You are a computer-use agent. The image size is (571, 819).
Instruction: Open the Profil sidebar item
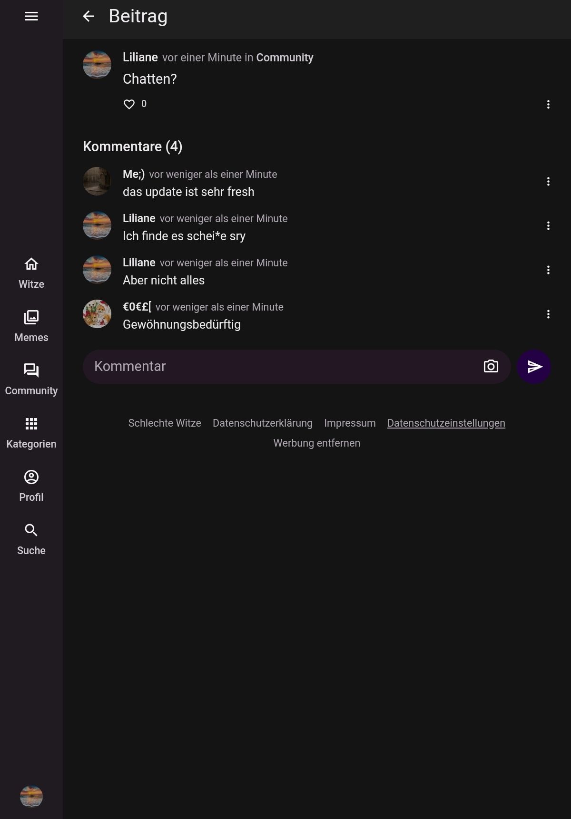31,486
